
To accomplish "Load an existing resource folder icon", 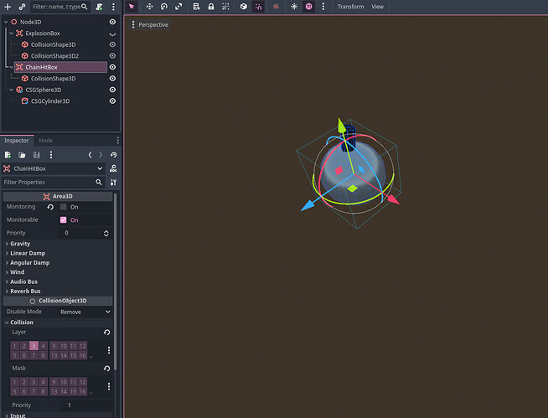I will (22, 155).
